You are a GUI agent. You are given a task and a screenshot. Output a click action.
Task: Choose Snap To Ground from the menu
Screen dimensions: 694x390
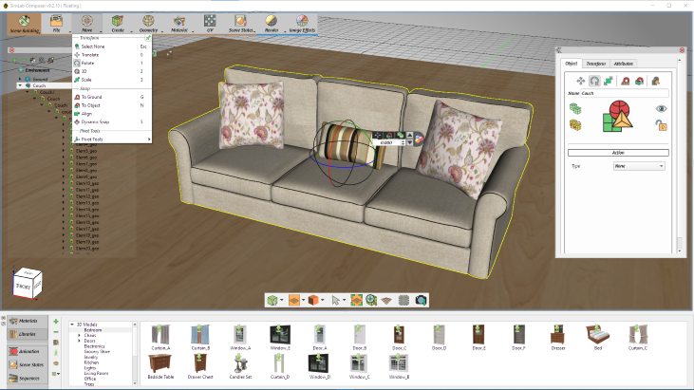tap(92, 97)
